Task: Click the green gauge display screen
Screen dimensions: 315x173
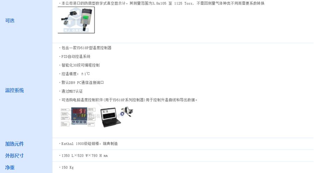Action: click(x=86, y=18)
